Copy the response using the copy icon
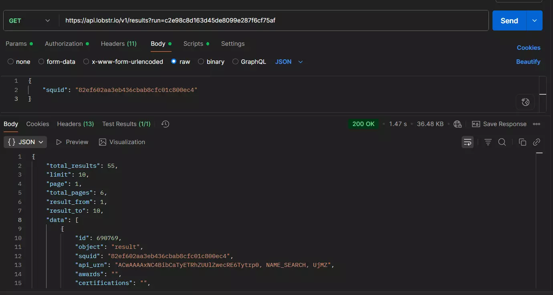Viewport: 553px width, 295px height. [x=522, y=142]
